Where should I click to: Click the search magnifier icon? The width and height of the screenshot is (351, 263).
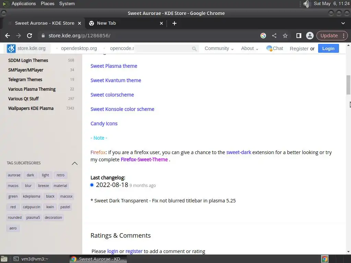click(194, 49)
